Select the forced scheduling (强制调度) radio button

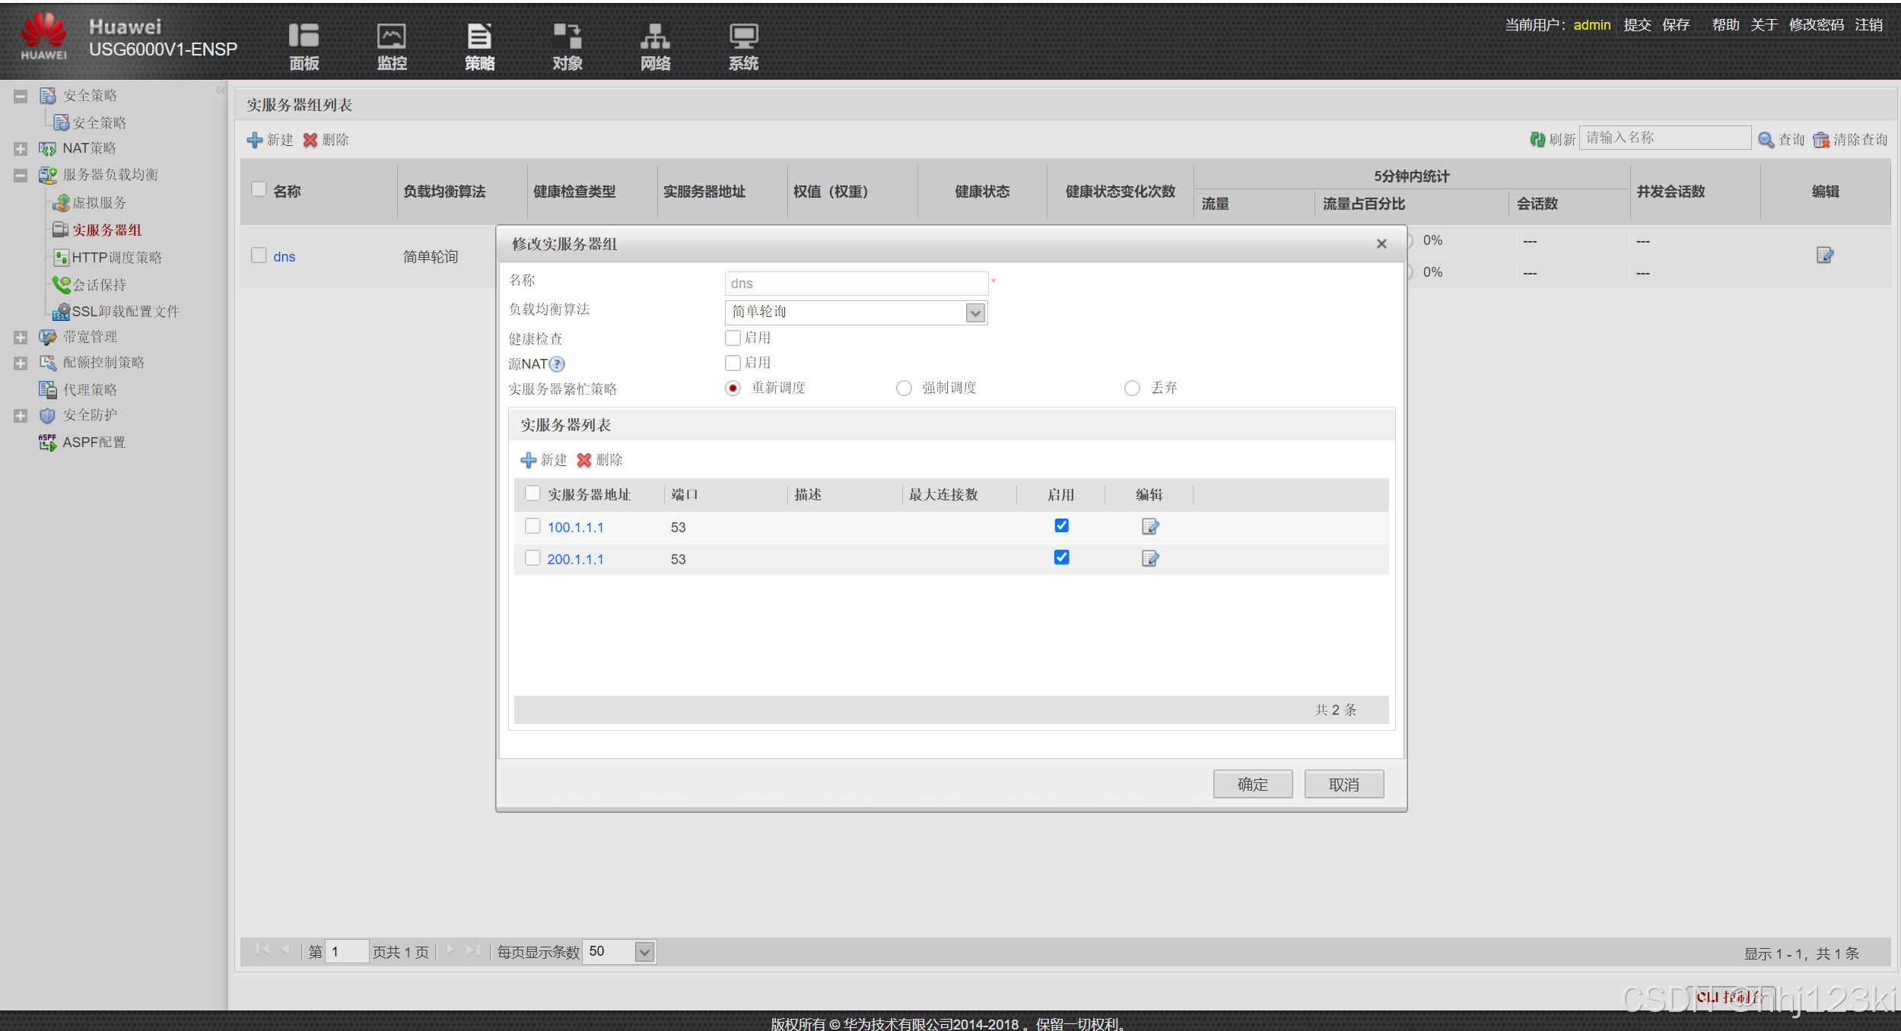tap(904, 389)
